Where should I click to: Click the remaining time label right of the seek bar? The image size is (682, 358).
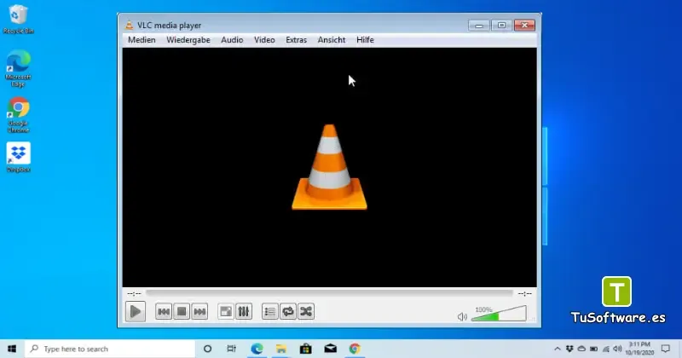pos(524,293)
